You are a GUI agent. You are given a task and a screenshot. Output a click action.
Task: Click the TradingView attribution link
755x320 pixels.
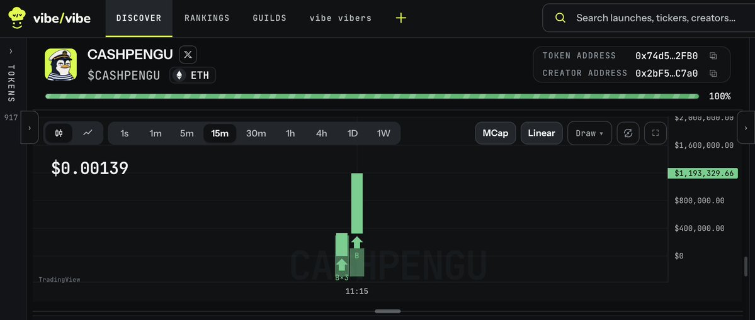tap(59, 280)
